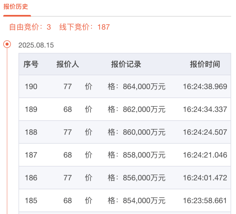Click the 864,000万元 price record
The width and height of the screenshot is (236, 214).
tap(144, 87)
